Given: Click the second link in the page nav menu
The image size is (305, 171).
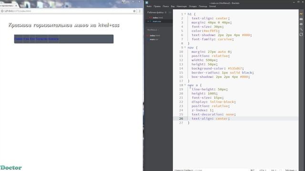Looking at the screenshot, I should point(26,39).
